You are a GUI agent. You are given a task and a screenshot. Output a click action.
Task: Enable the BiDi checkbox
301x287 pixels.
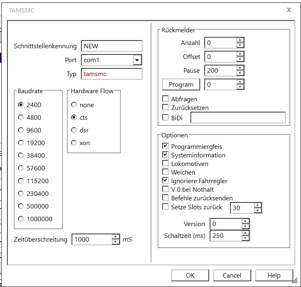coord(165,118)
